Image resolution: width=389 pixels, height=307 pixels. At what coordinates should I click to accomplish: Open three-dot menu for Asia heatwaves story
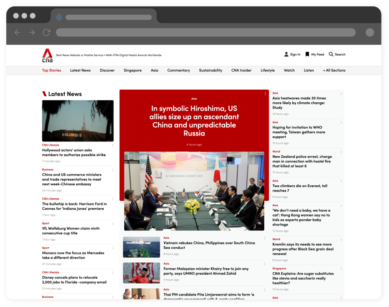coord(341,94)
